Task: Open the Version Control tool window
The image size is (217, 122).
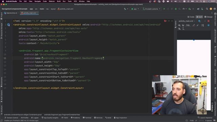Action: pyautogui.click(x=11, y=118)
